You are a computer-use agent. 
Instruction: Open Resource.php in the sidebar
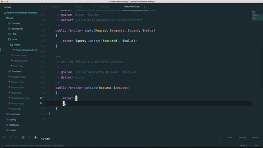pyautogui.click(x=21, y=61)
